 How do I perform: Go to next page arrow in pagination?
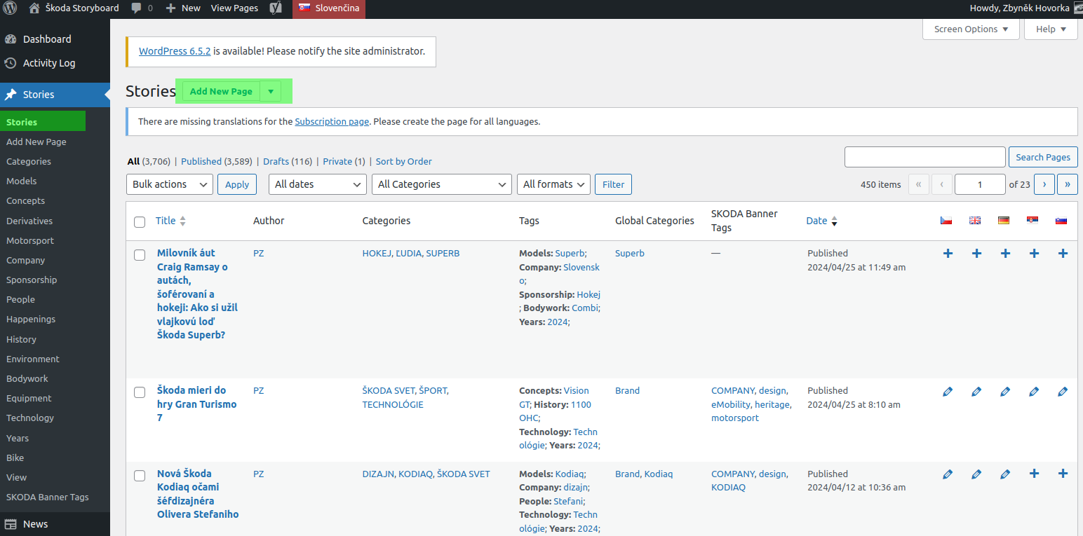(1044, 184)
